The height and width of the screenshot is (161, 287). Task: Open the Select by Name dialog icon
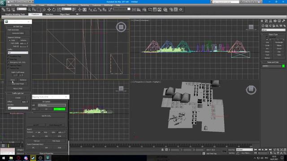pos(34,9)
